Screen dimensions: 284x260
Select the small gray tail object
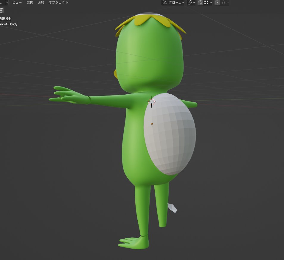coord(172,208)
